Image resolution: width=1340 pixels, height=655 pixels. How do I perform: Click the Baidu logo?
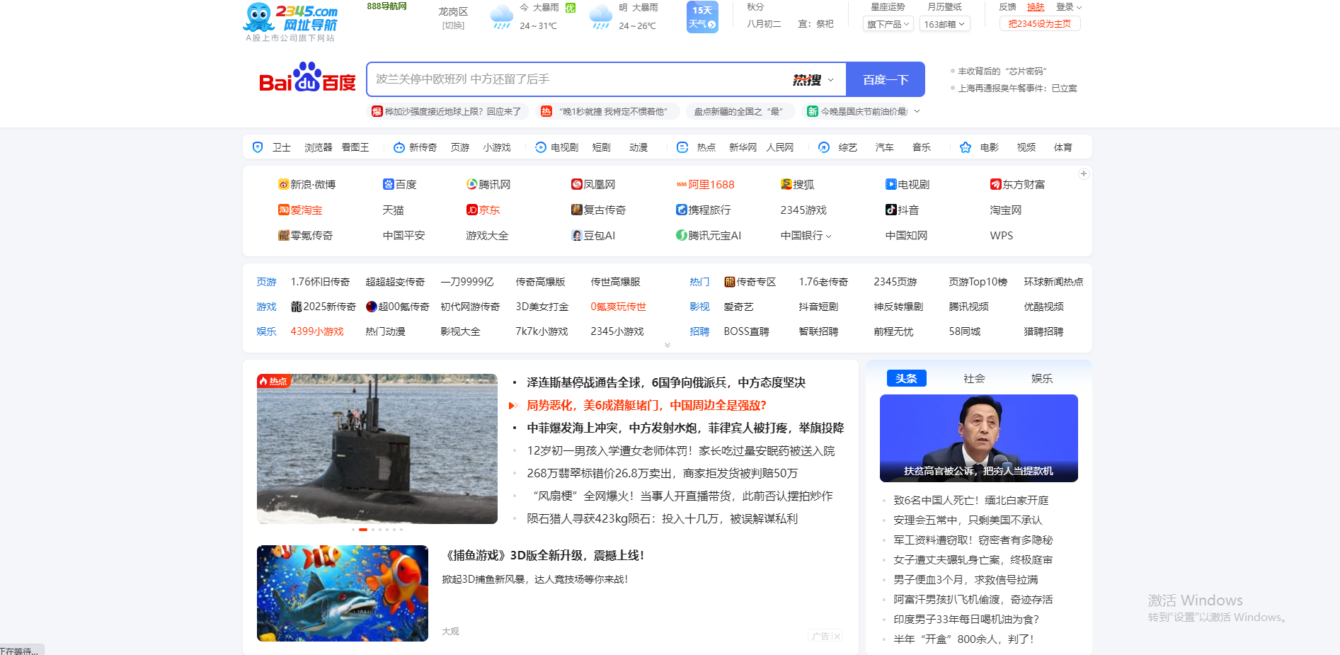[307, 79]
